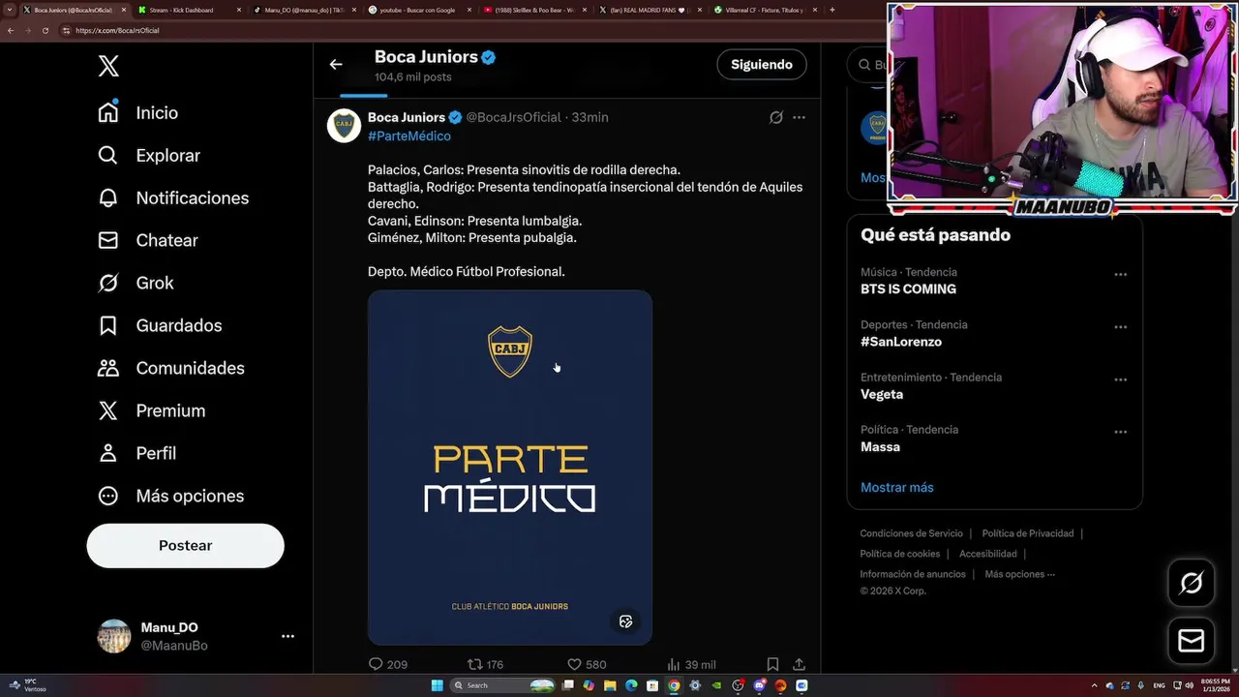
Task: Open Comunidades from the sidebar
Action: (171, 368)
